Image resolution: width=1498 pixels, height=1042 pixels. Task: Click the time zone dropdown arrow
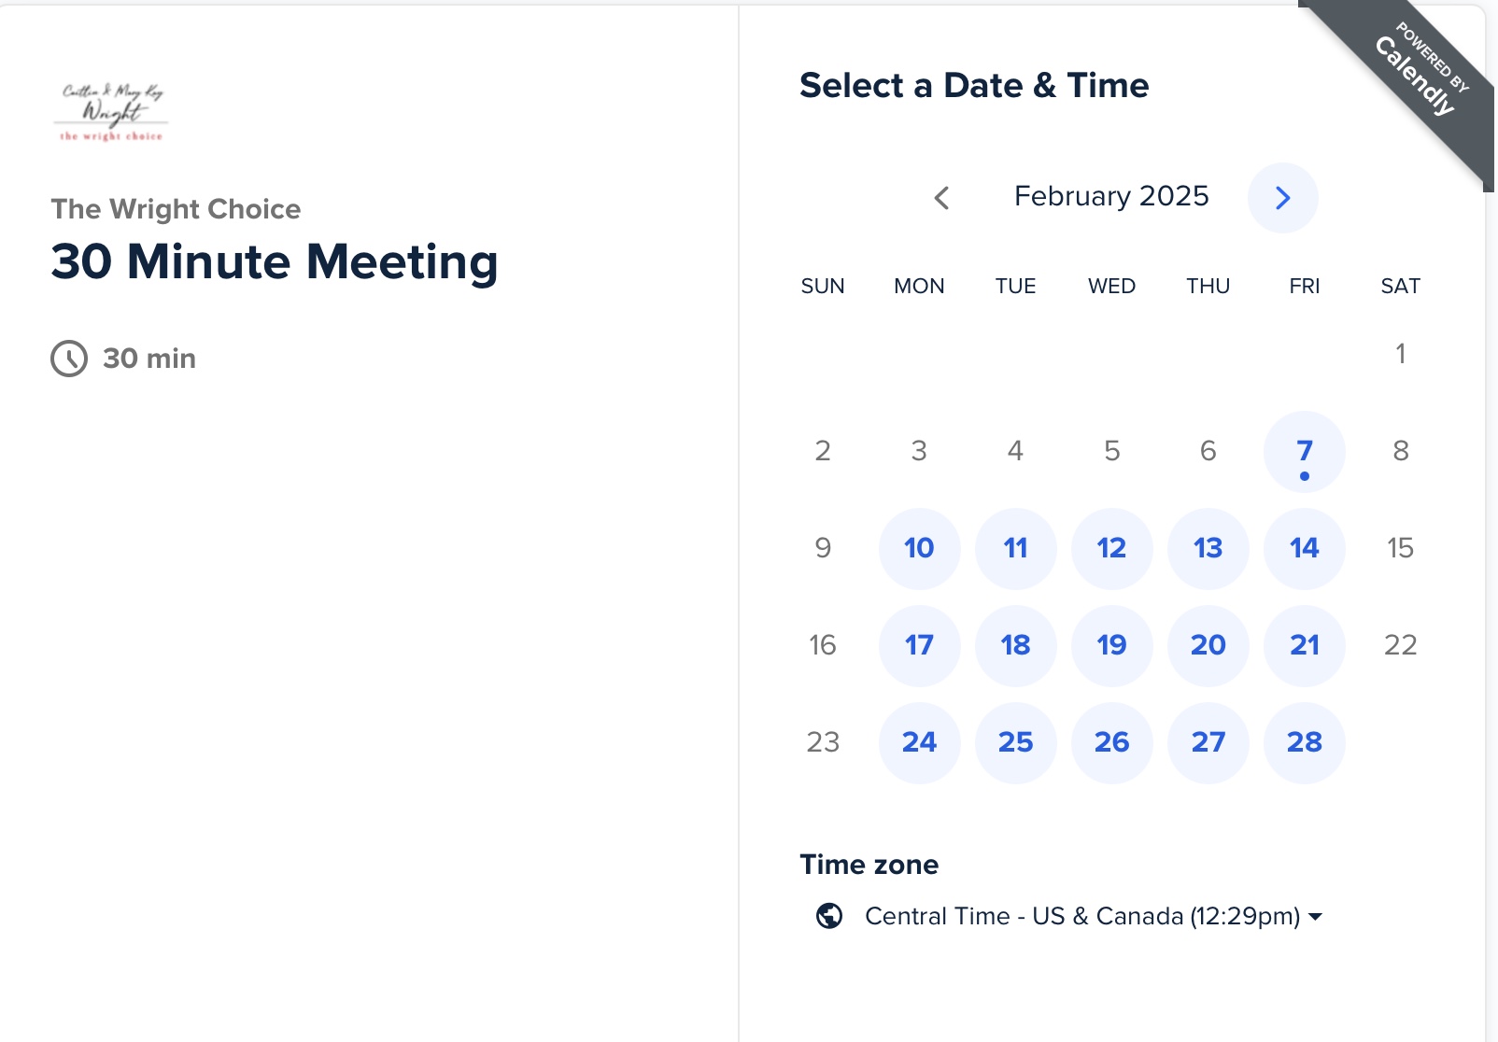click(x=1315, y=917)
